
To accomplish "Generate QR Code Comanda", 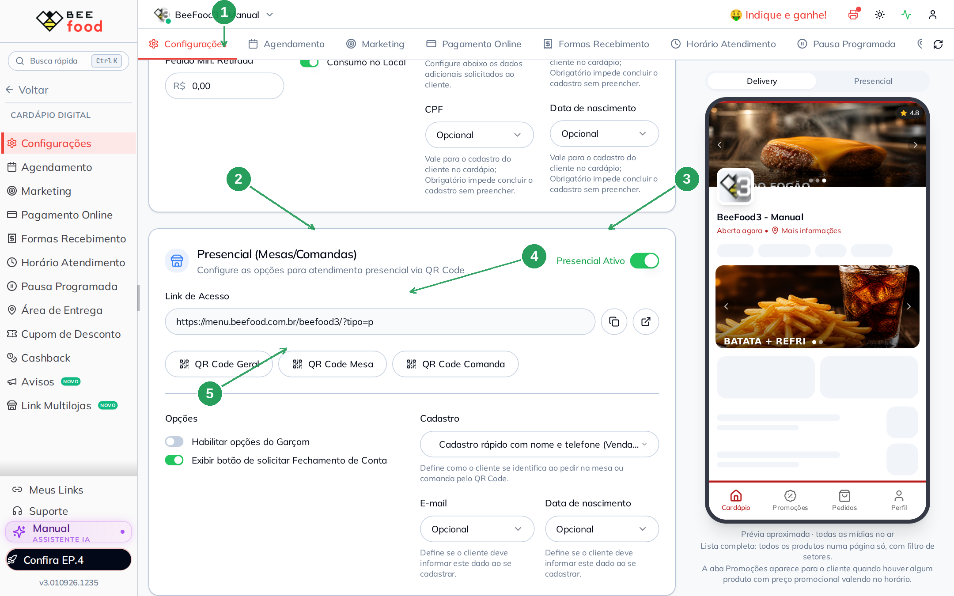I will pos(455,364).
